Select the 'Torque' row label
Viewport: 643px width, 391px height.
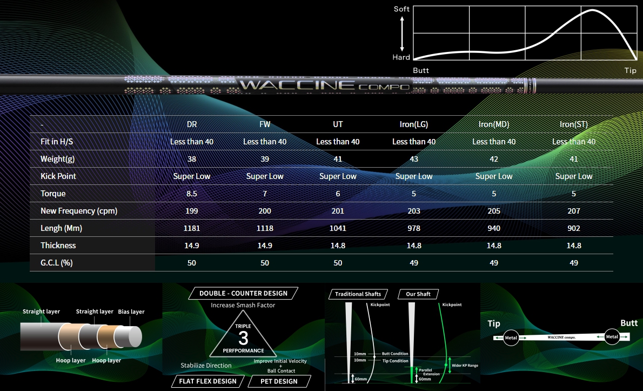53,194
